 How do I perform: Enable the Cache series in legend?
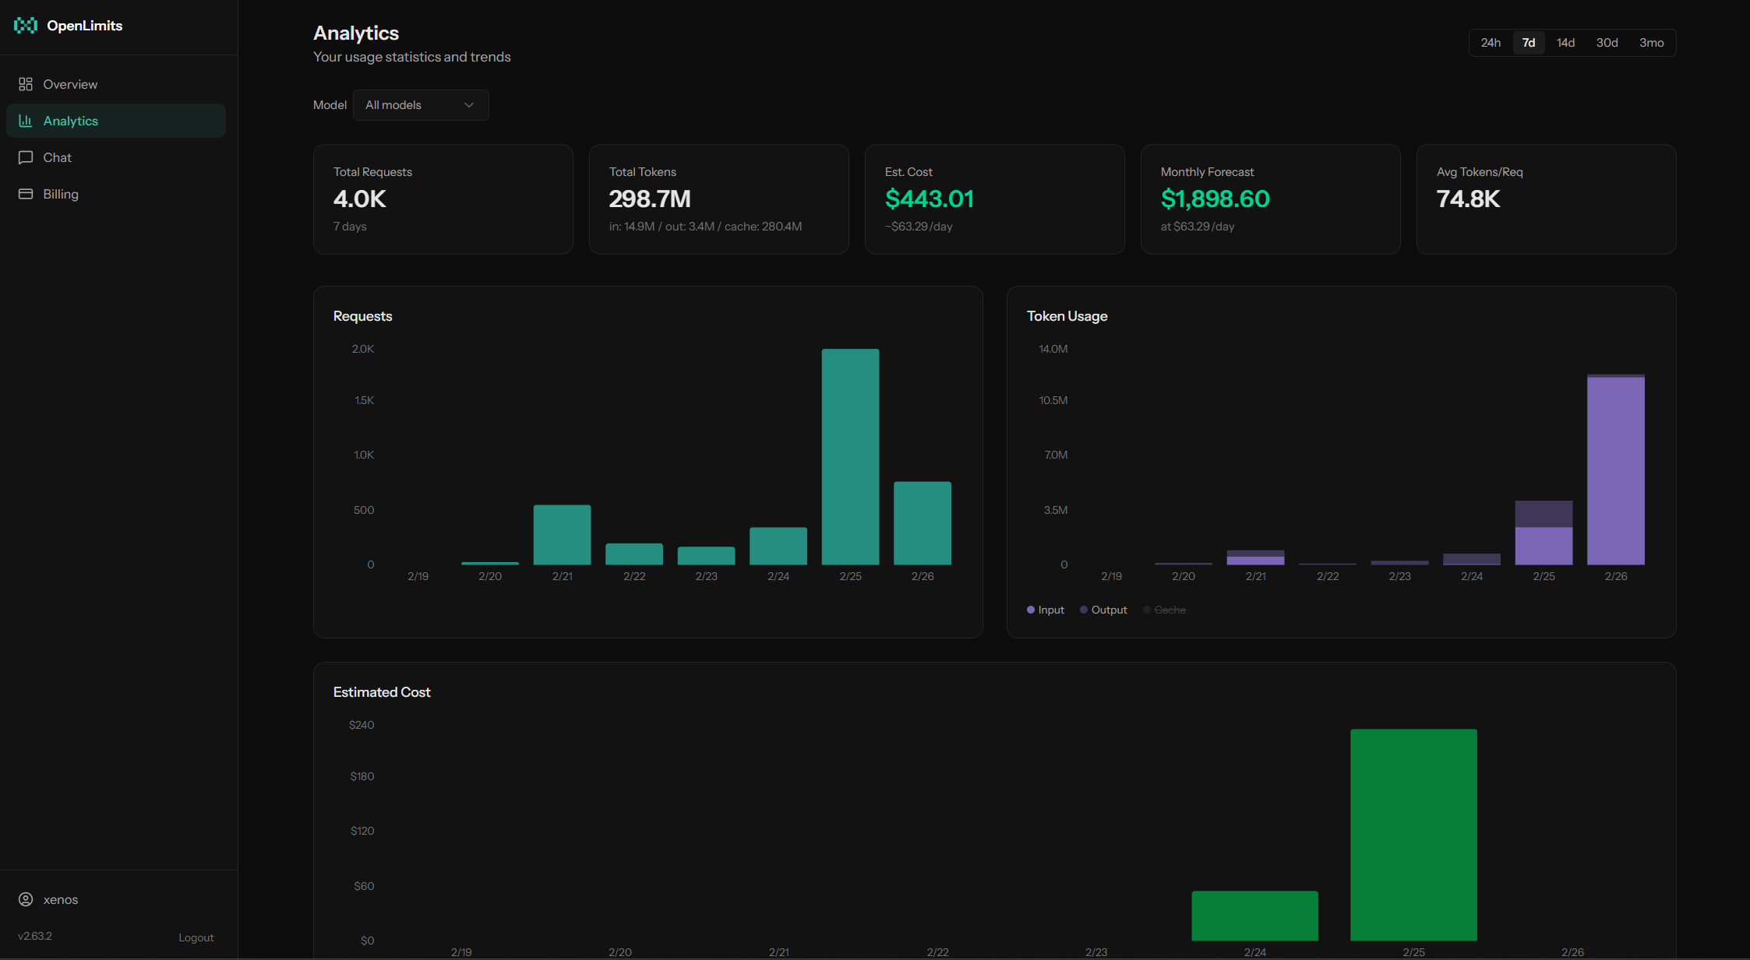click(x=1165, y=610)
